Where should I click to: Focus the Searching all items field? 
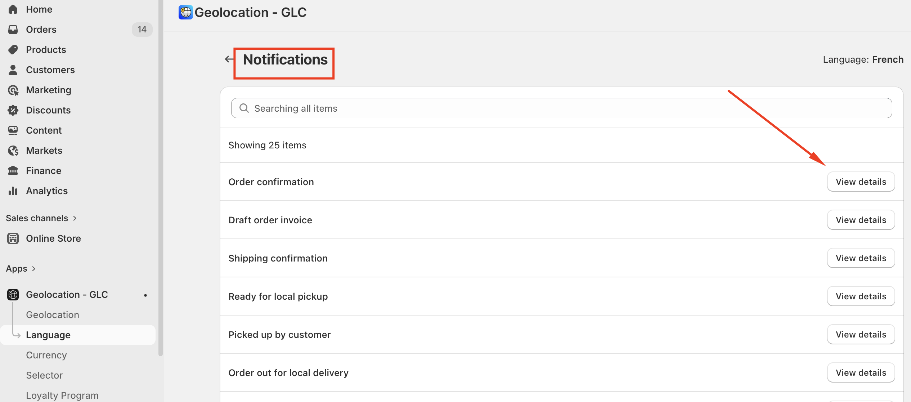[561, 108]
